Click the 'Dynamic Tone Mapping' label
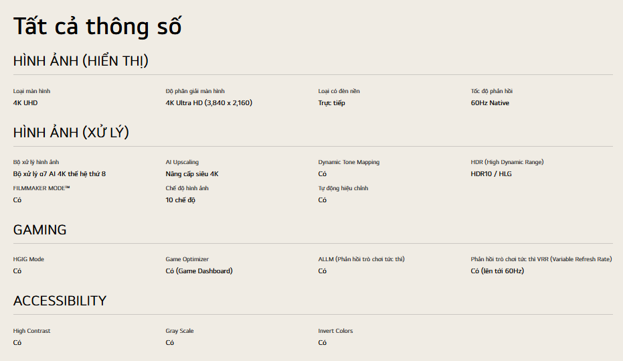This screenshot has width=623, height=361. [349, 162]
